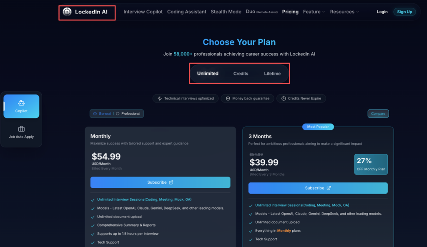The width and height of the screenshot is (427, 247).
Task: Click the Compare button
Action: point(378,113)
